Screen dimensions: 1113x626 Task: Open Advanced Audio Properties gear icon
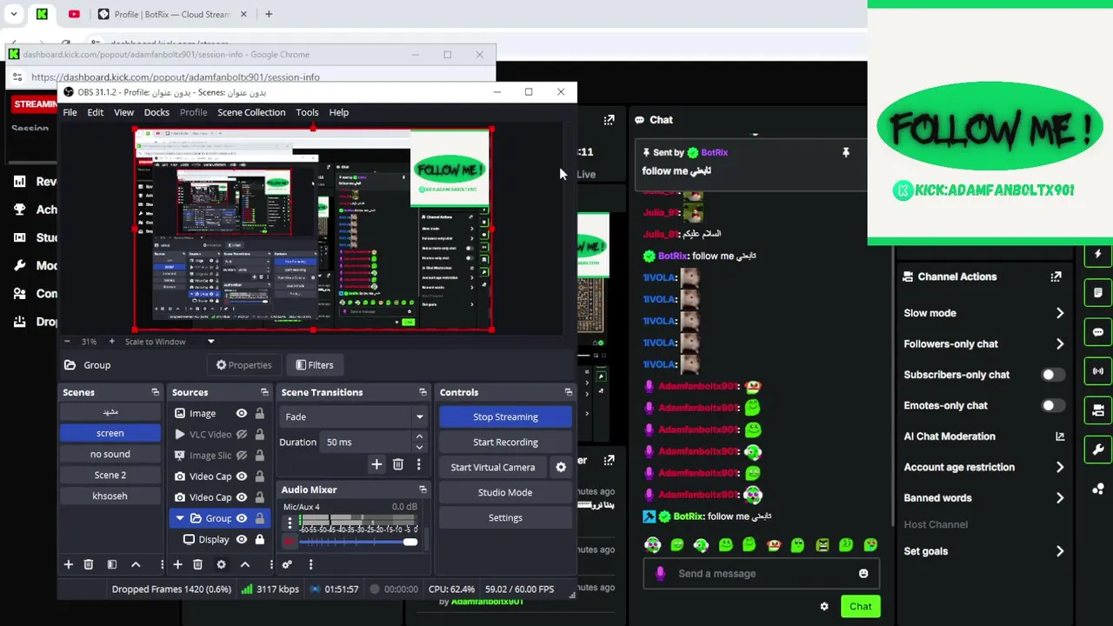point(287,564)
